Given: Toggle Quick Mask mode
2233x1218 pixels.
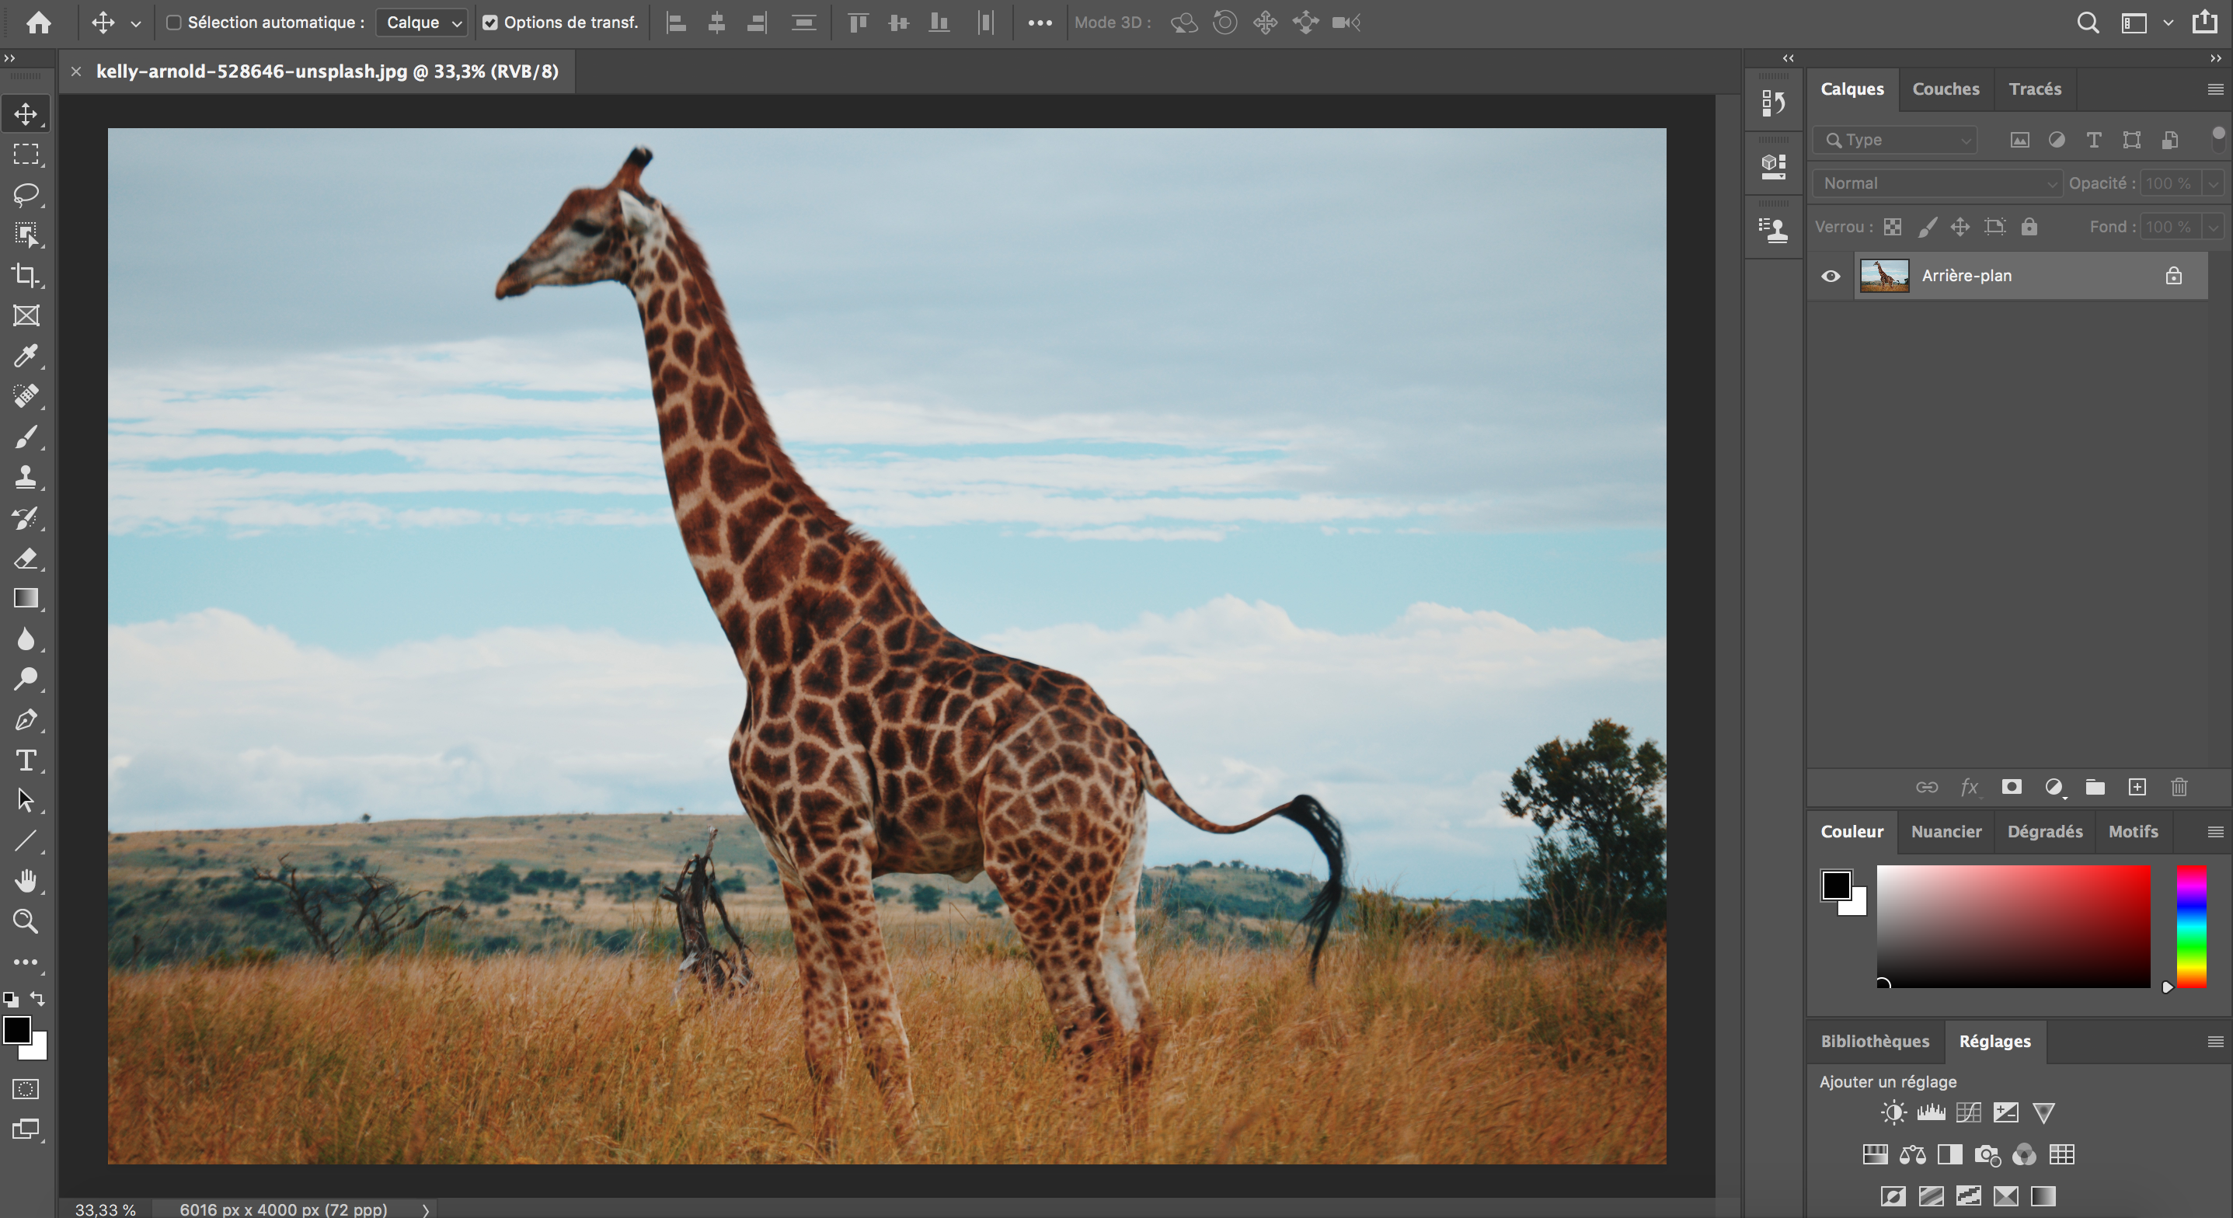Looking at the screenshot, I should 26,1090.
